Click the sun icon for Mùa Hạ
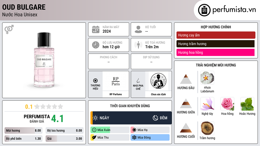 (134, 130)
